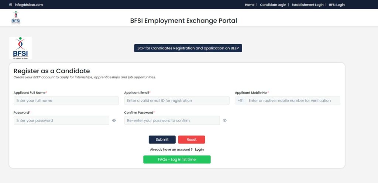Click the info@bfsissc.com email address
Image resolution: width=378 pixels, height=183 pixels.
29,5
